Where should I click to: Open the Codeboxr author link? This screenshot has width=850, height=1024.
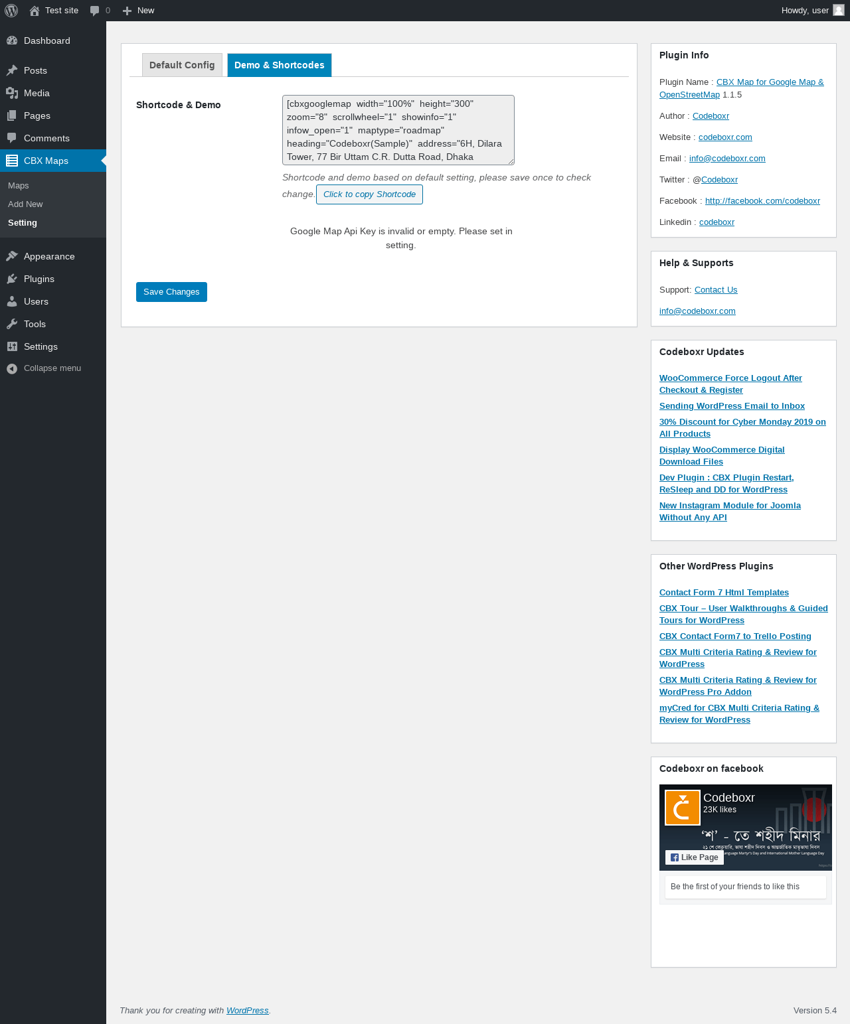[711, 116]
